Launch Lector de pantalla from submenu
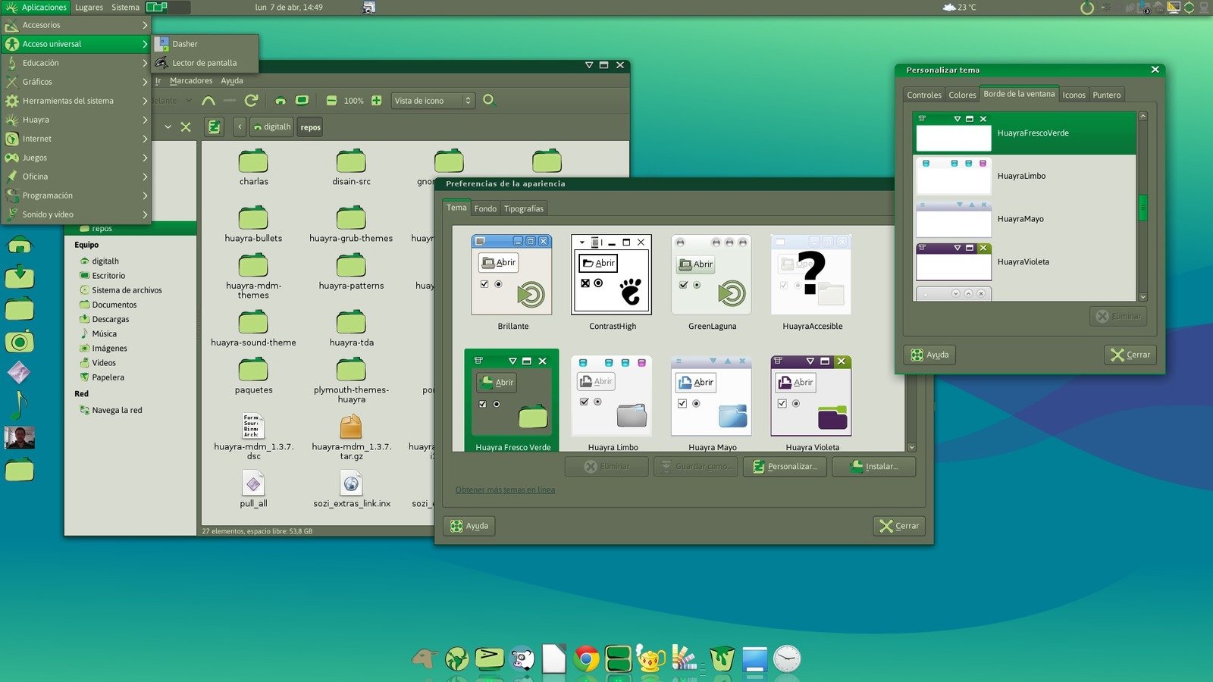The width and height of the screenshot is (1213, 682). click(x=205, y=63)
